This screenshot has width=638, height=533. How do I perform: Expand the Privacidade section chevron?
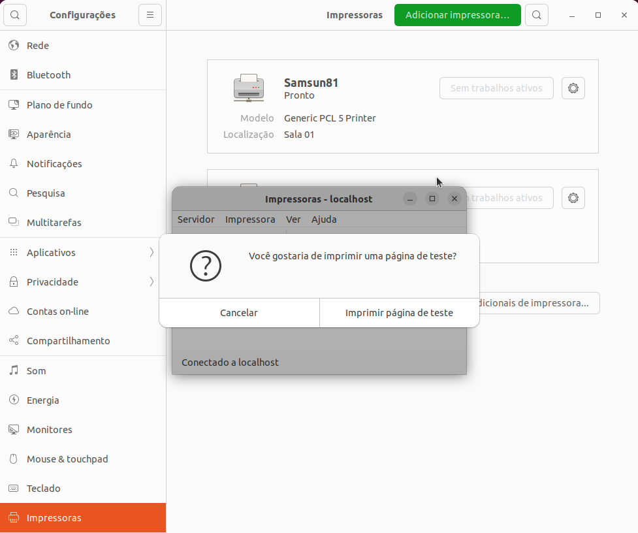(152, 282)
